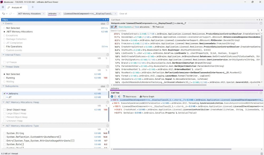Click the redo filter arrow
Screen dimensions: 264x155
click(x=11, y=14)
